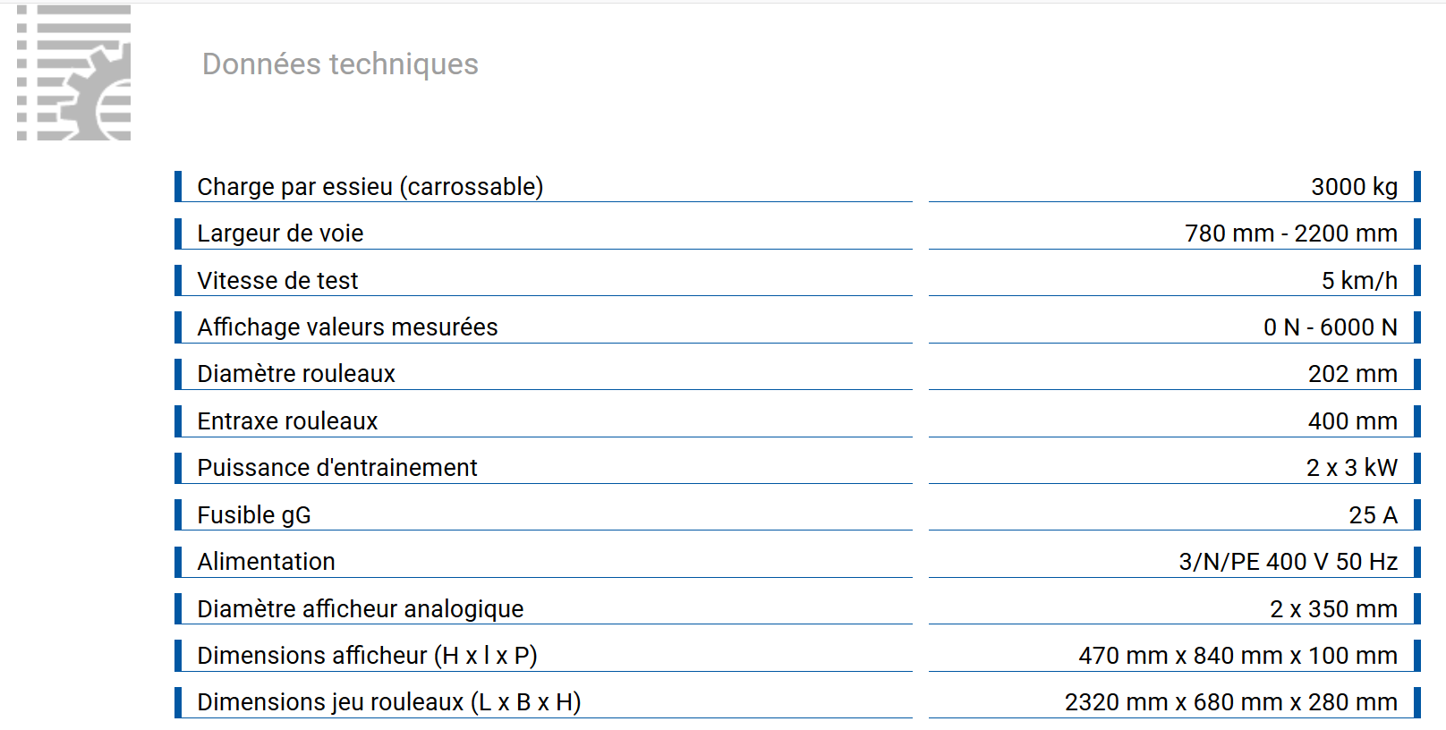Click the "Dimensions jeu rouleaux" label
This screenshot has height=730, width=1446.
pos(389,702)
